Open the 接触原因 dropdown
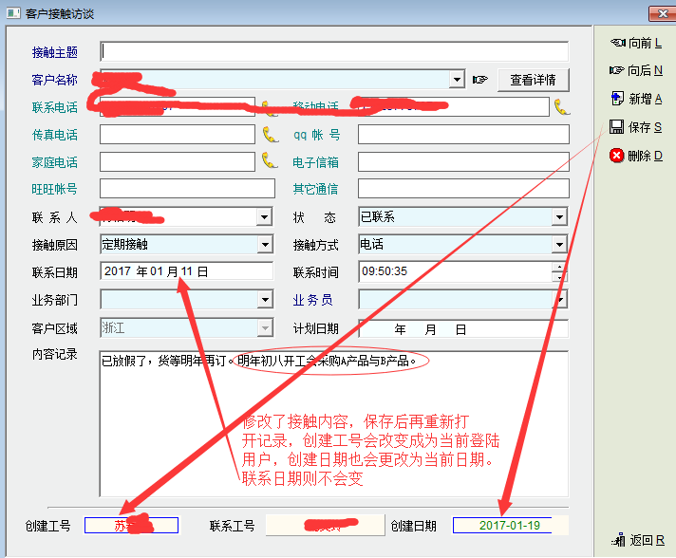Viewport: 676px width, 558px height. click(265, 245)
